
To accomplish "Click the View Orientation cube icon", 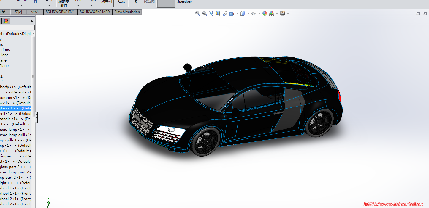I will (232, 13).
